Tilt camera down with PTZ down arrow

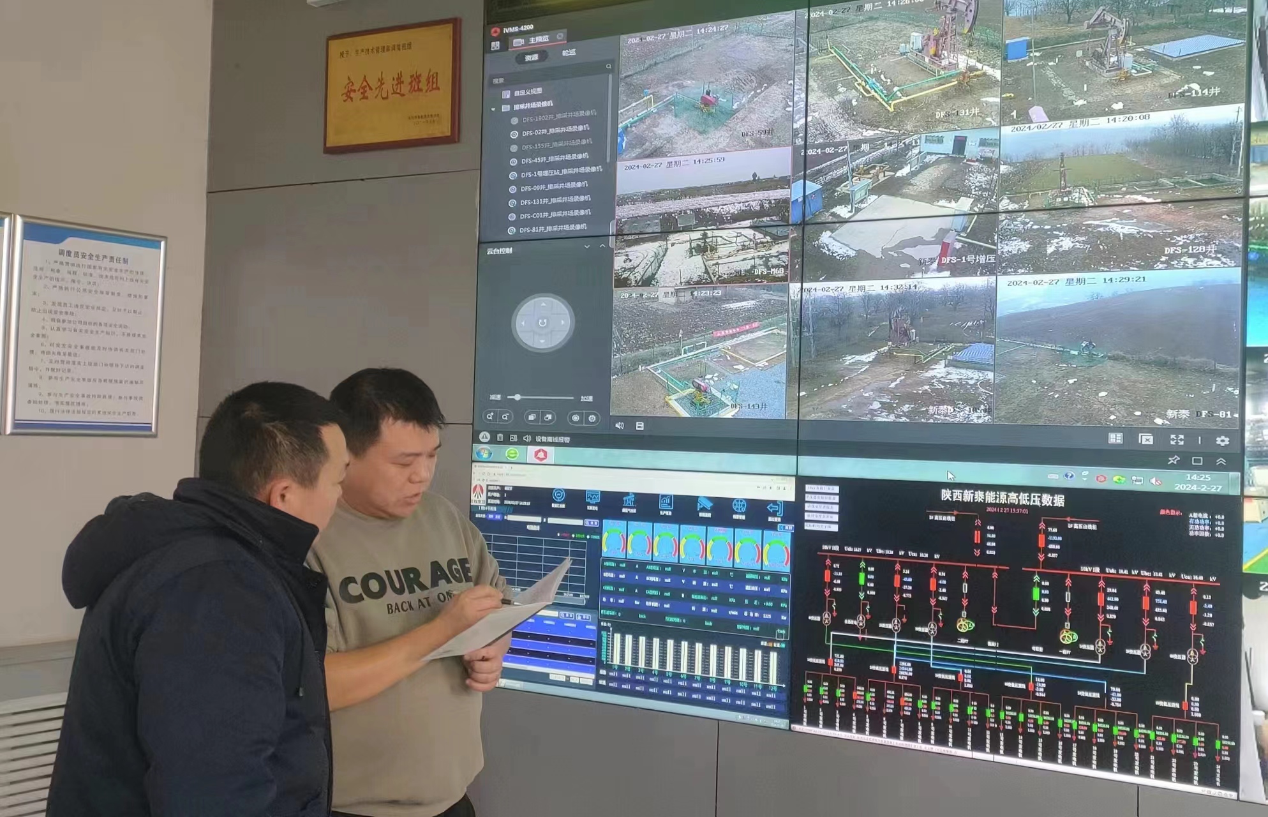pos(542,341)
